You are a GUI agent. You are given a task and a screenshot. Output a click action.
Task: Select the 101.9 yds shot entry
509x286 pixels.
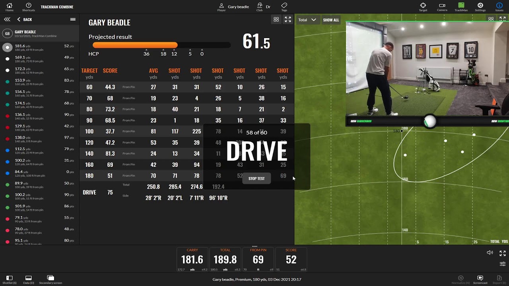pos(40,208)
